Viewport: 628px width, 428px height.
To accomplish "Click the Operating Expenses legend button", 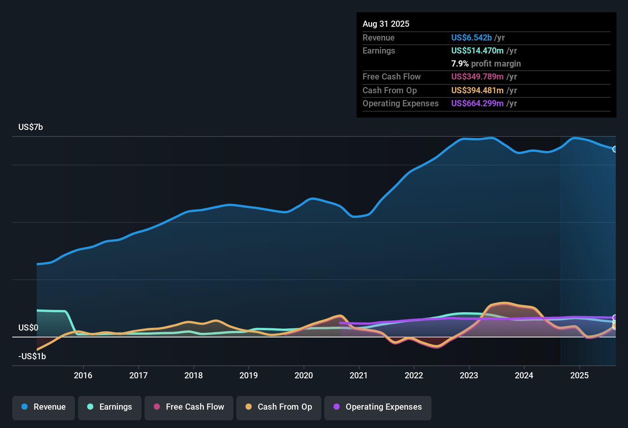I will 378,407.
